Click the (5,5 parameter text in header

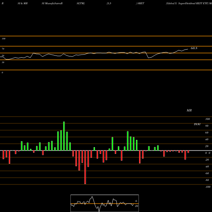pos(109,3)
